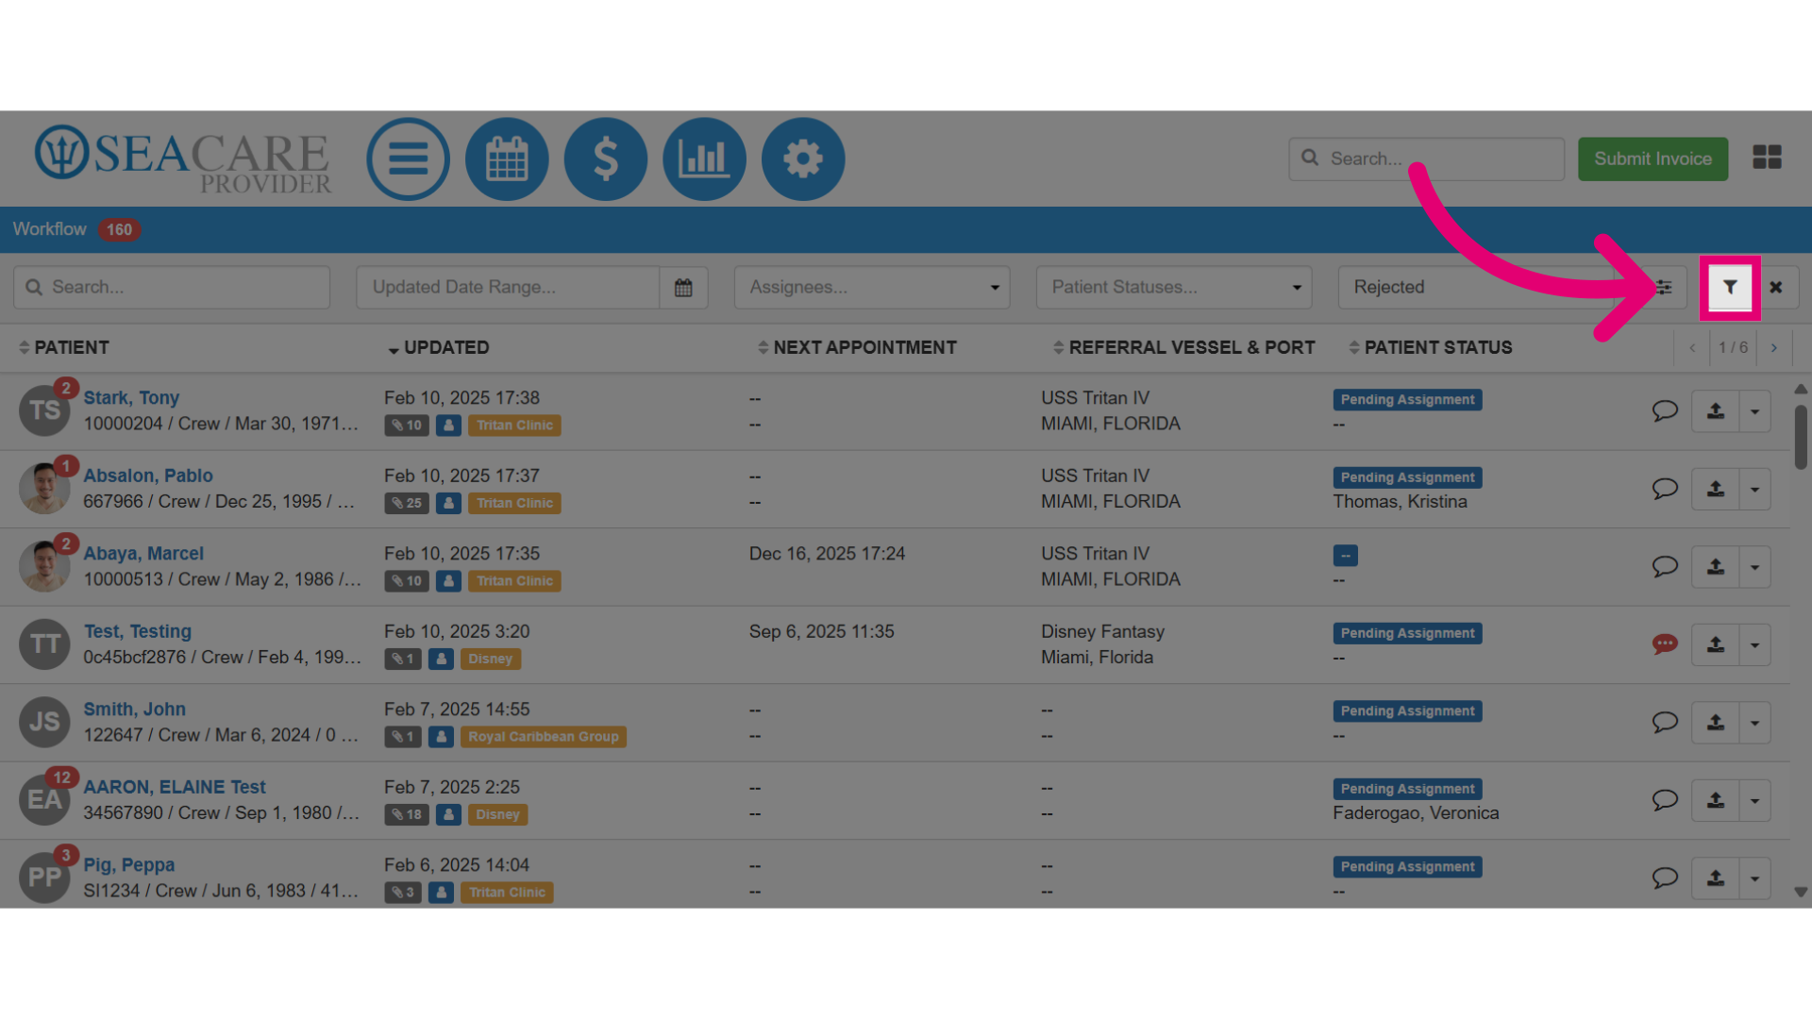Screen dimensions: 1812x1019
Task: Open patient Absalon, Pablo
Action: 148,476
